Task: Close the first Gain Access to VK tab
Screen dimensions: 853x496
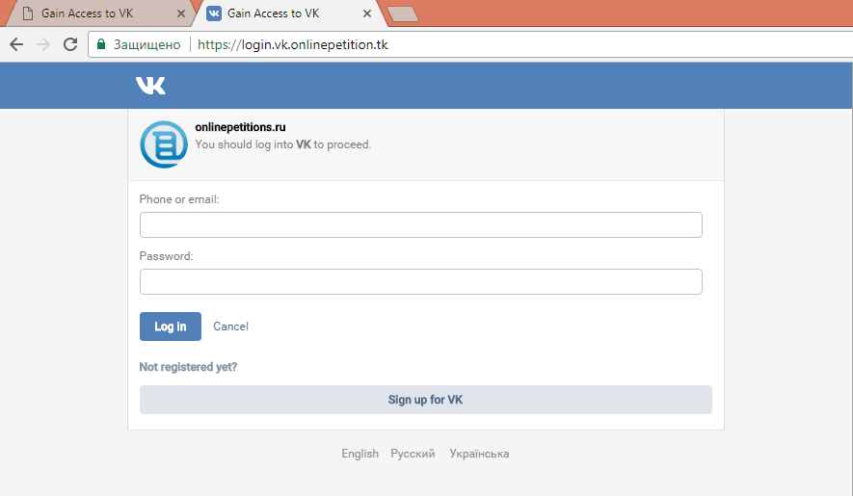Action: (179, 13)
